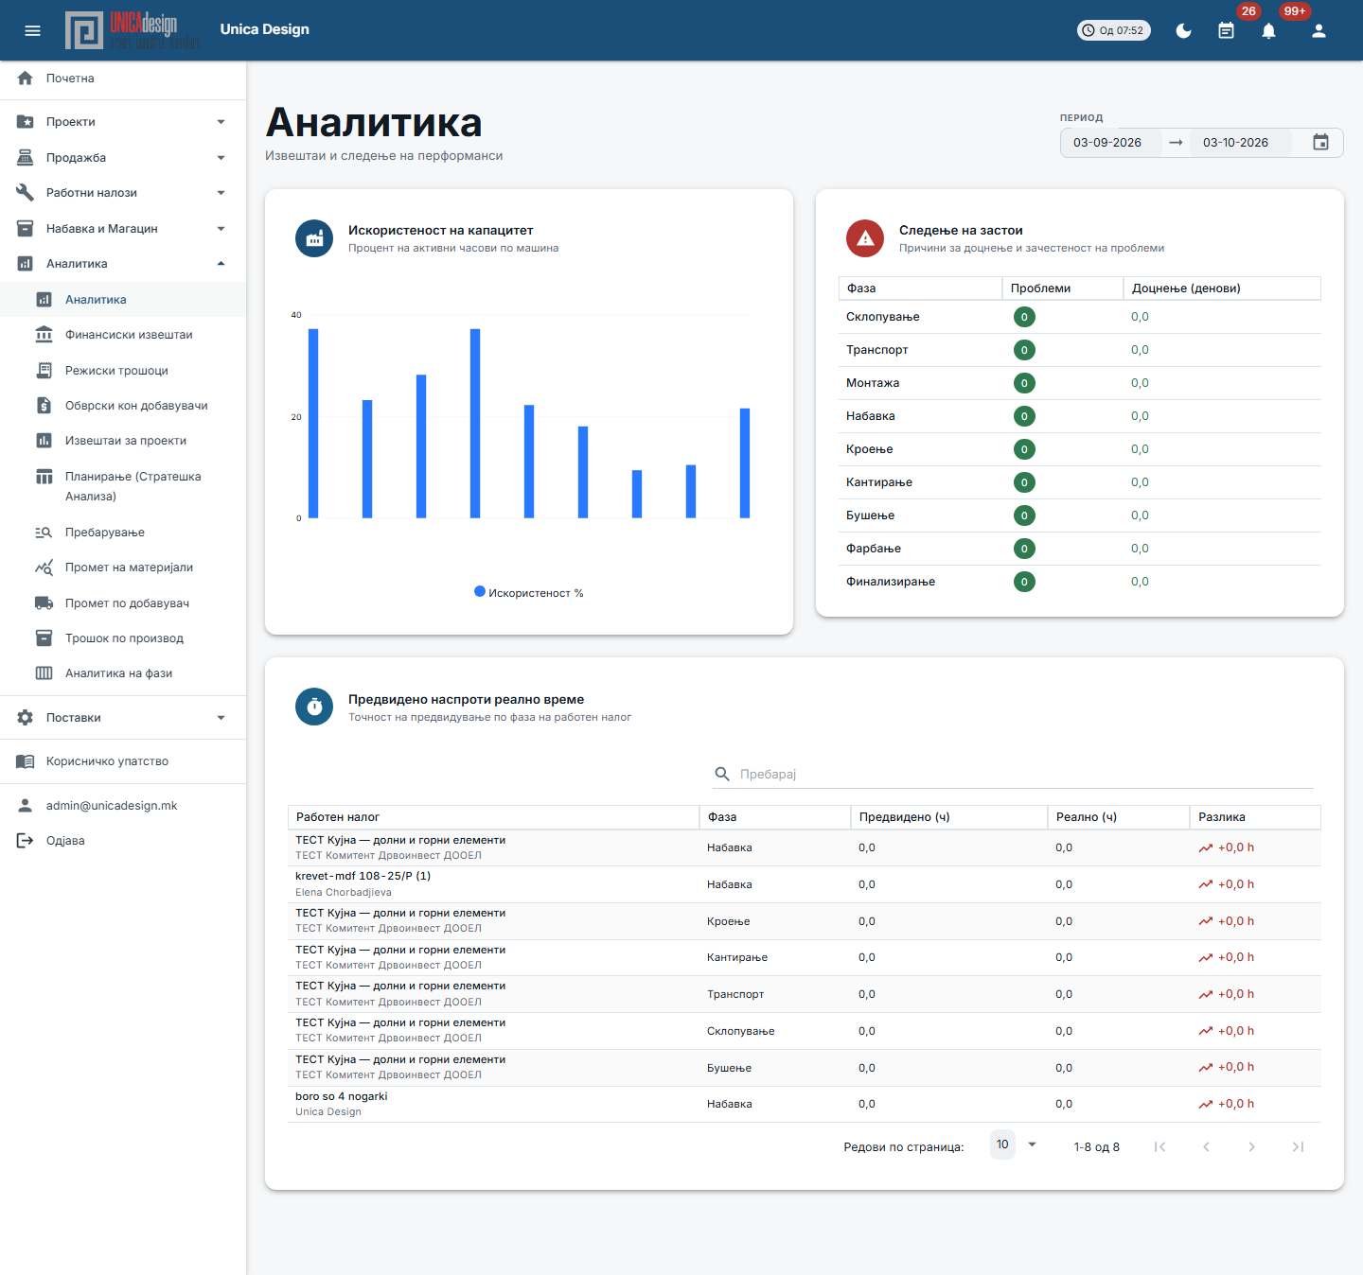Open Трошок по производ page
This screenshot has height=1275, width=1363.
tap(123, 638)
